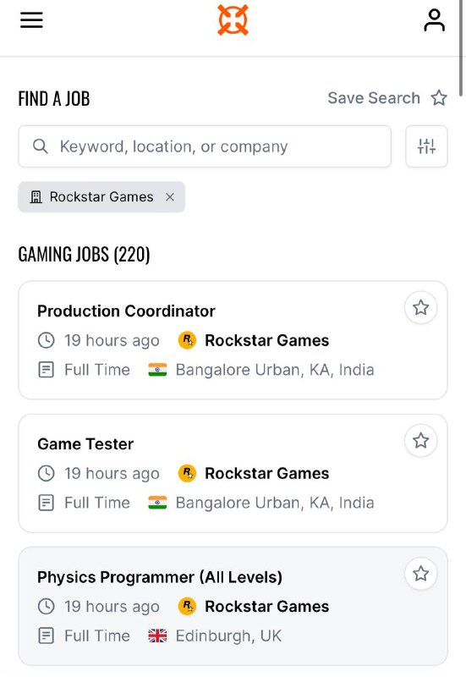This screenshot has width=466, height=677.
Task: Save the Physics Programmer job with star
Action: [x=420, y=574]
